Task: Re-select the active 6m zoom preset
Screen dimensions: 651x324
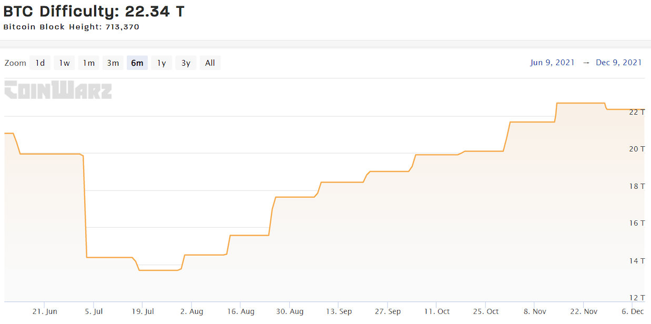Action: (x=137, y=63)
